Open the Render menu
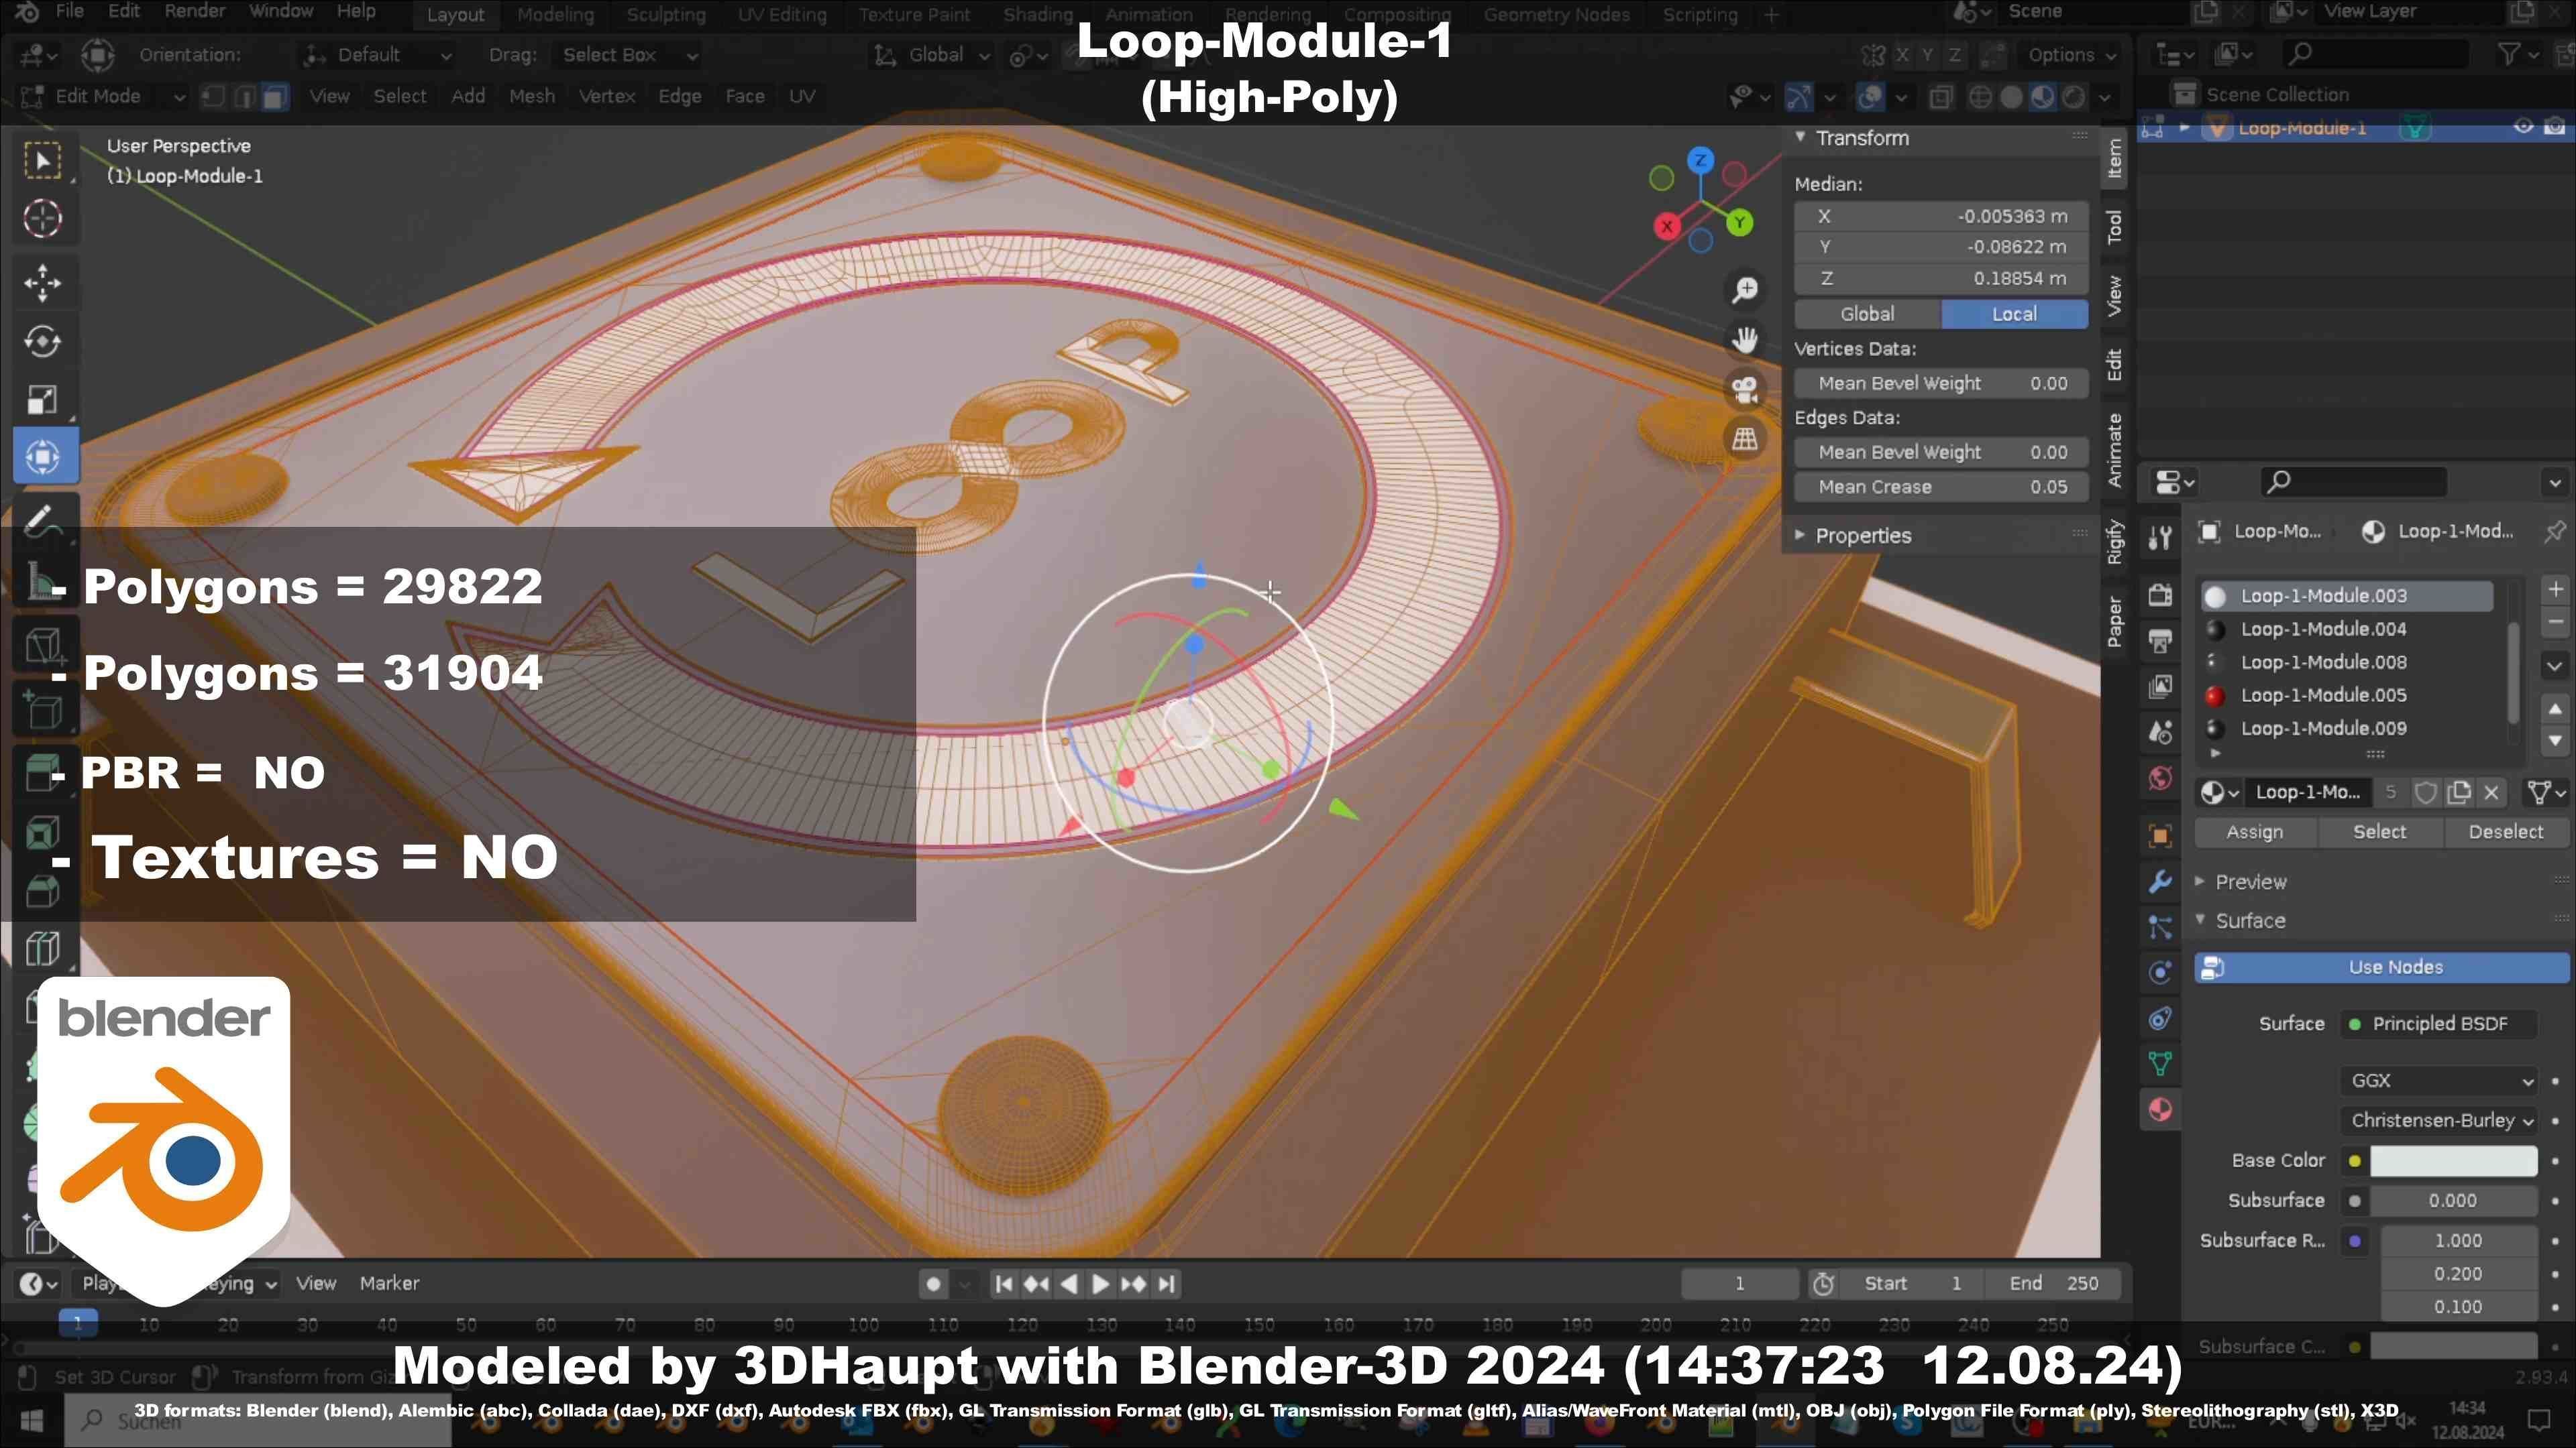 [194, 11]
